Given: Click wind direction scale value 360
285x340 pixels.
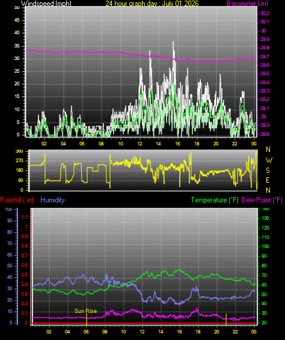Looking at the screenshot, I should point(19,151).
